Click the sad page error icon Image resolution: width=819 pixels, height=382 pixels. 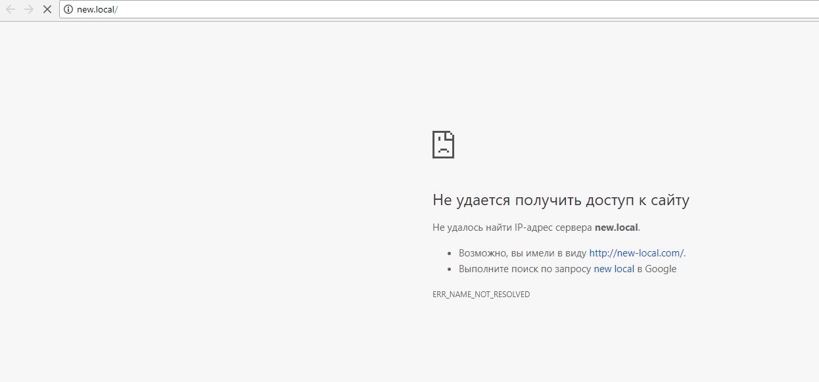tap(443, 145)
